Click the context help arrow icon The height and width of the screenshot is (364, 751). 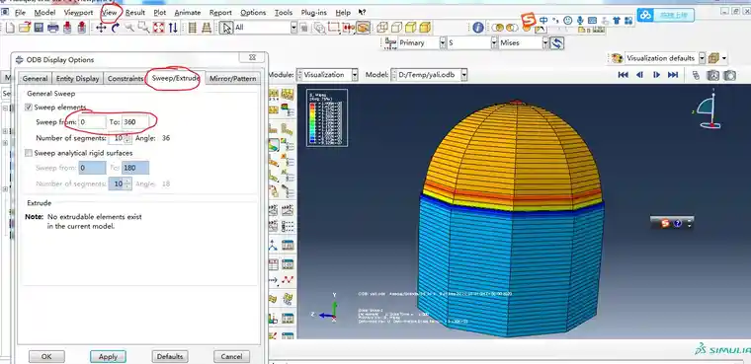362,13
